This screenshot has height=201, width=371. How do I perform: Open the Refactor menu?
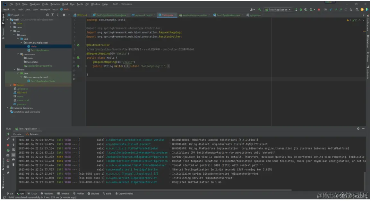coord(55,4)
